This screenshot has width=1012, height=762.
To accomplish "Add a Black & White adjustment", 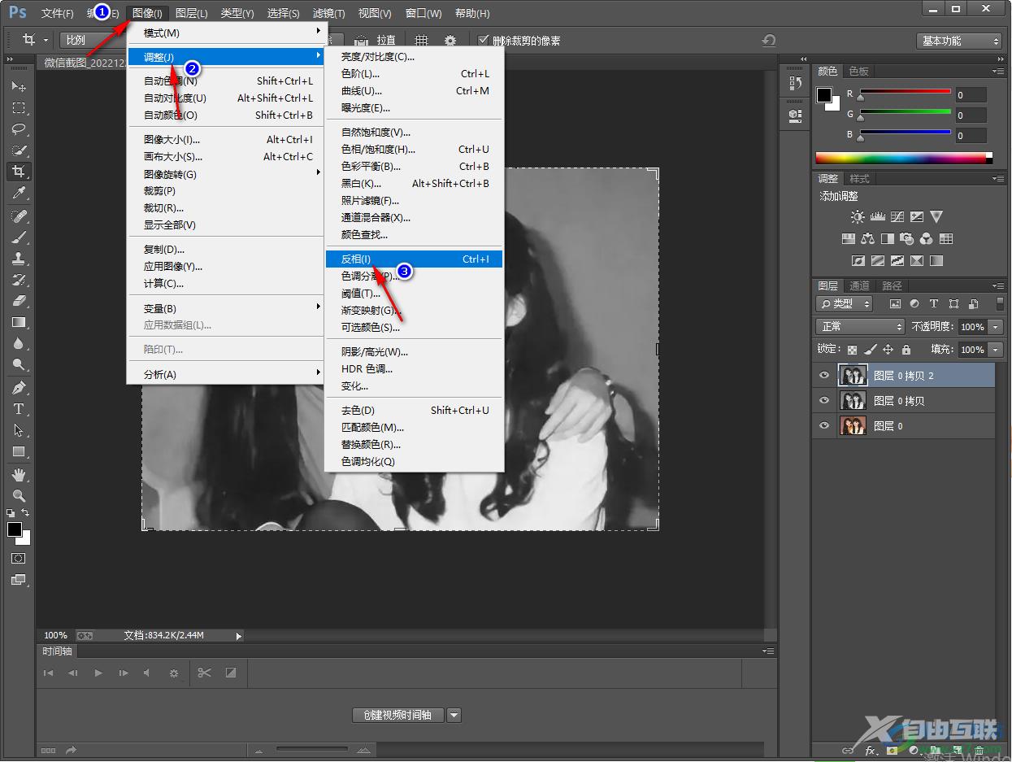I will [887, 239].
